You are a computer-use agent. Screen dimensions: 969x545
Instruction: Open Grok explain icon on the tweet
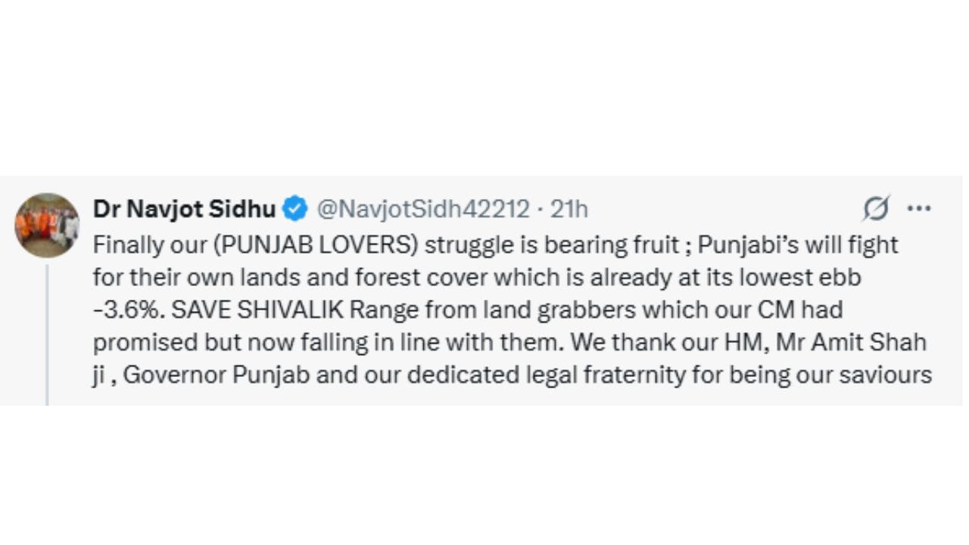pyautogui.click(x=876, y=209)
